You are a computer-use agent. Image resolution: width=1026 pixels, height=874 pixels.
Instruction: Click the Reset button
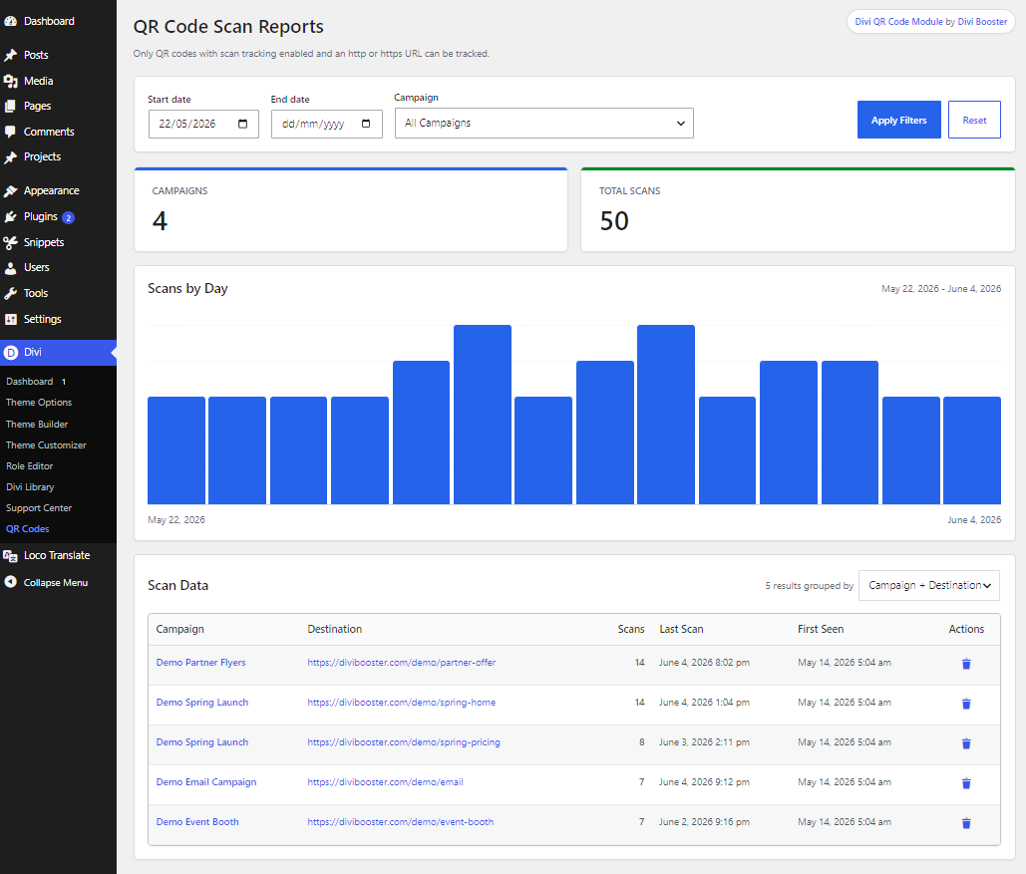(x=973, y=120)
